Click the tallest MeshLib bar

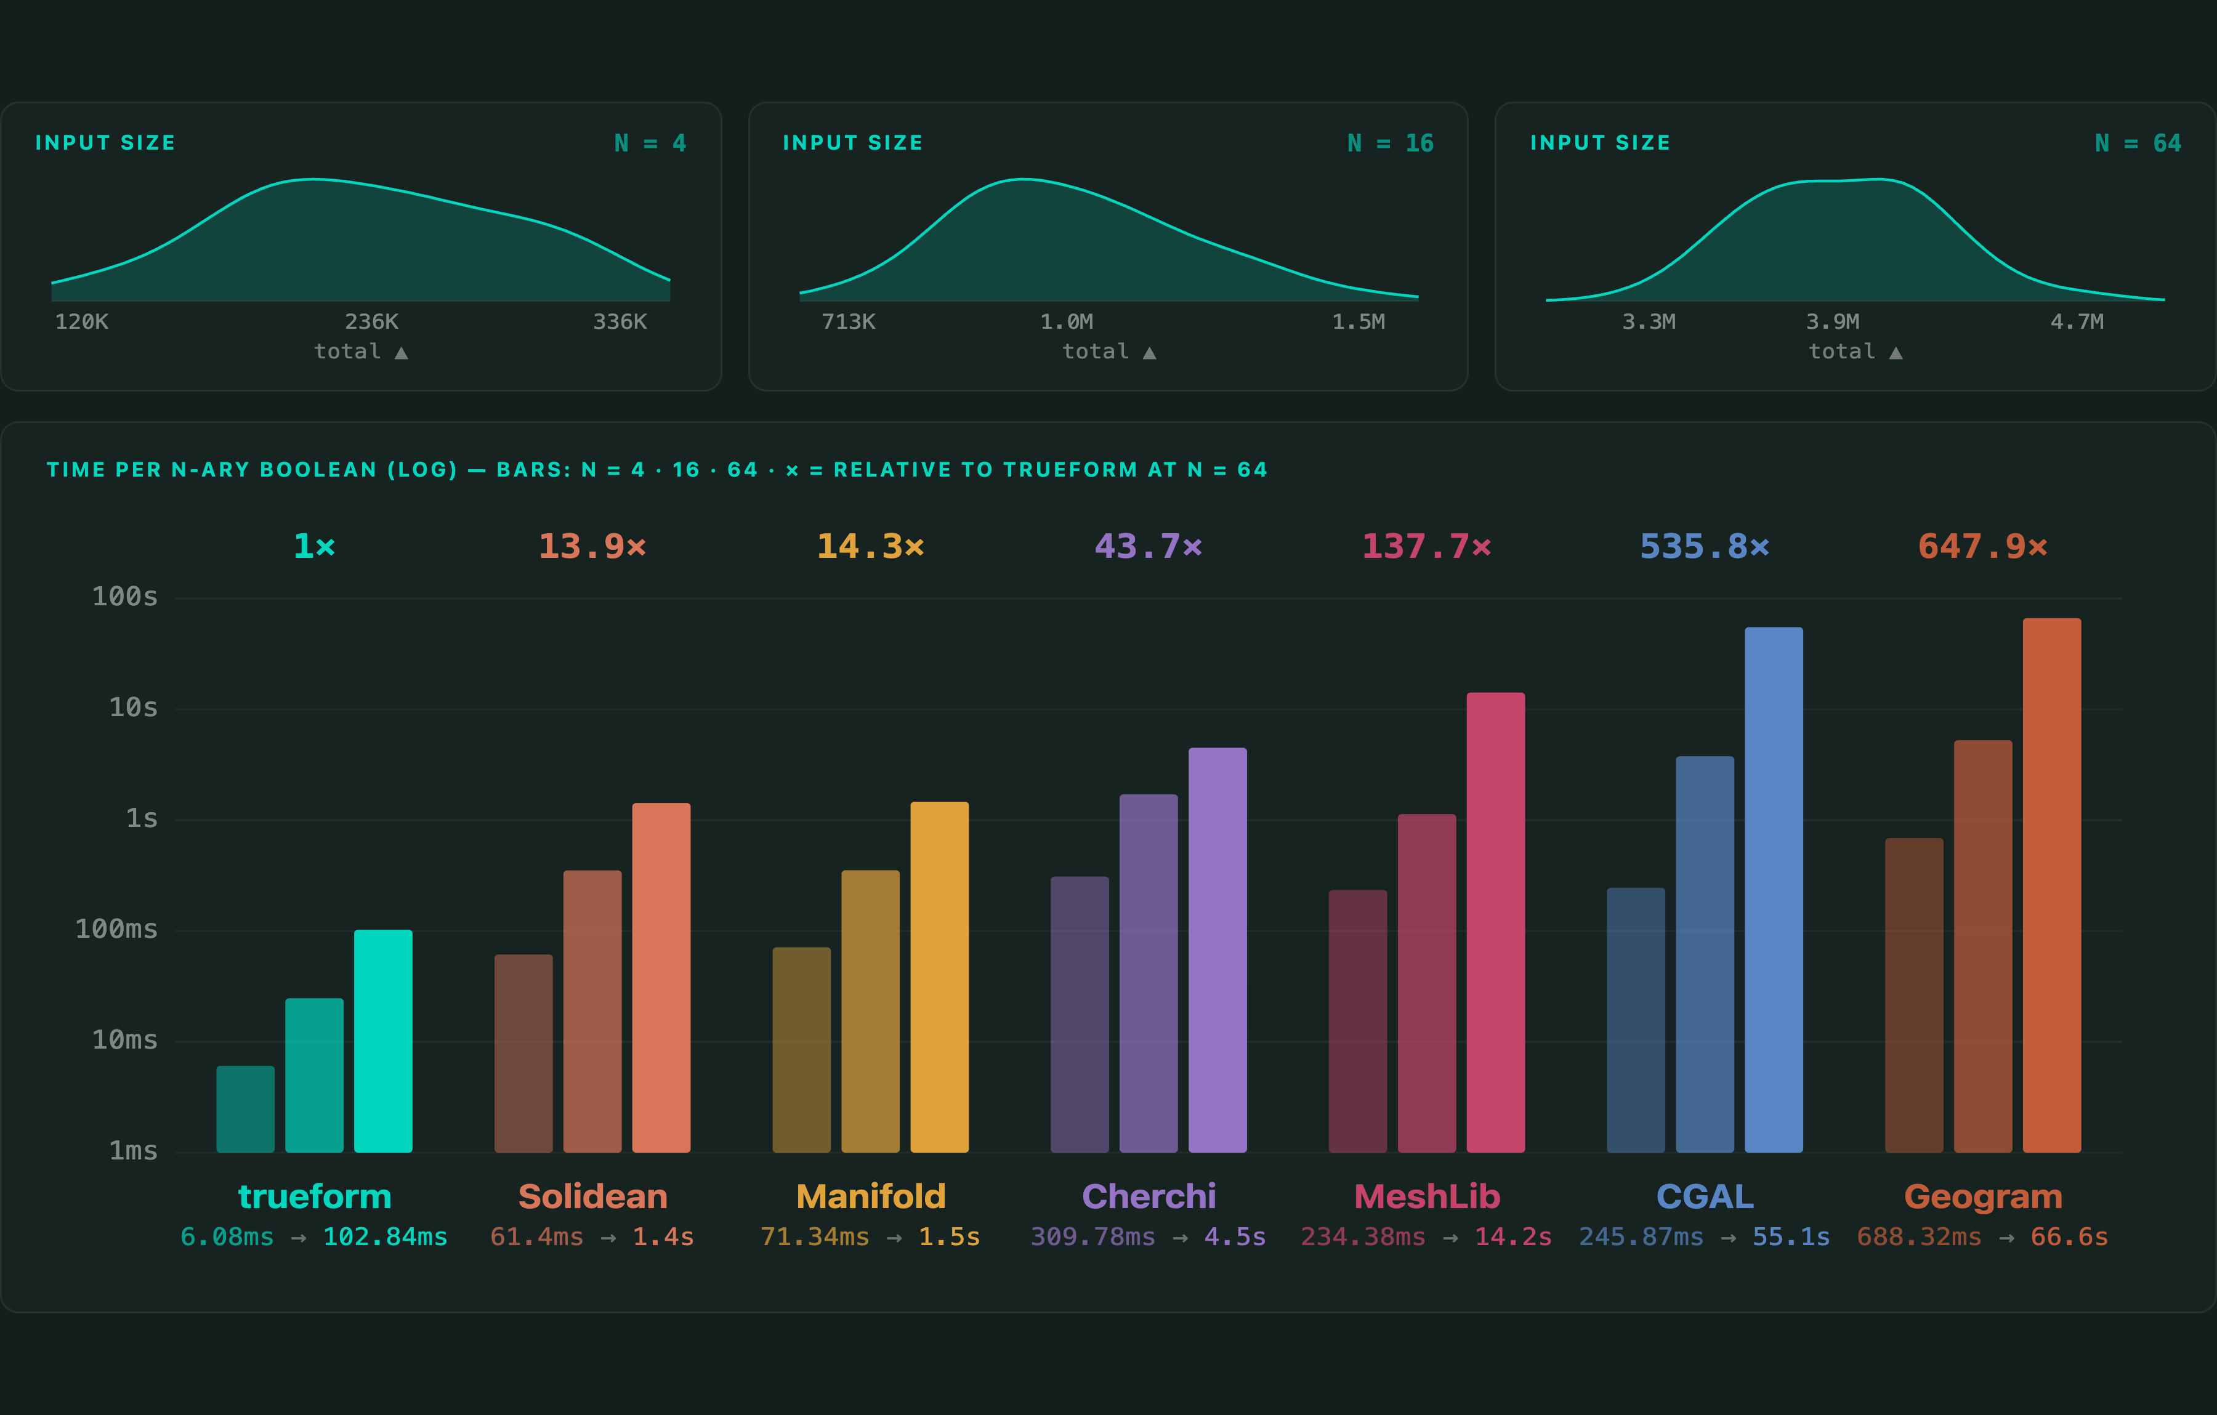pos(1495,922)
